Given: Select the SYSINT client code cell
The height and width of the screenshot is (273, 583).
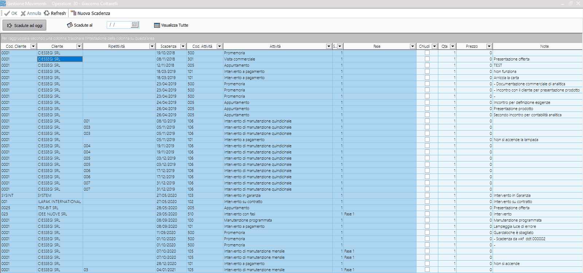Looking at the screenshot, I should point(19,195).
